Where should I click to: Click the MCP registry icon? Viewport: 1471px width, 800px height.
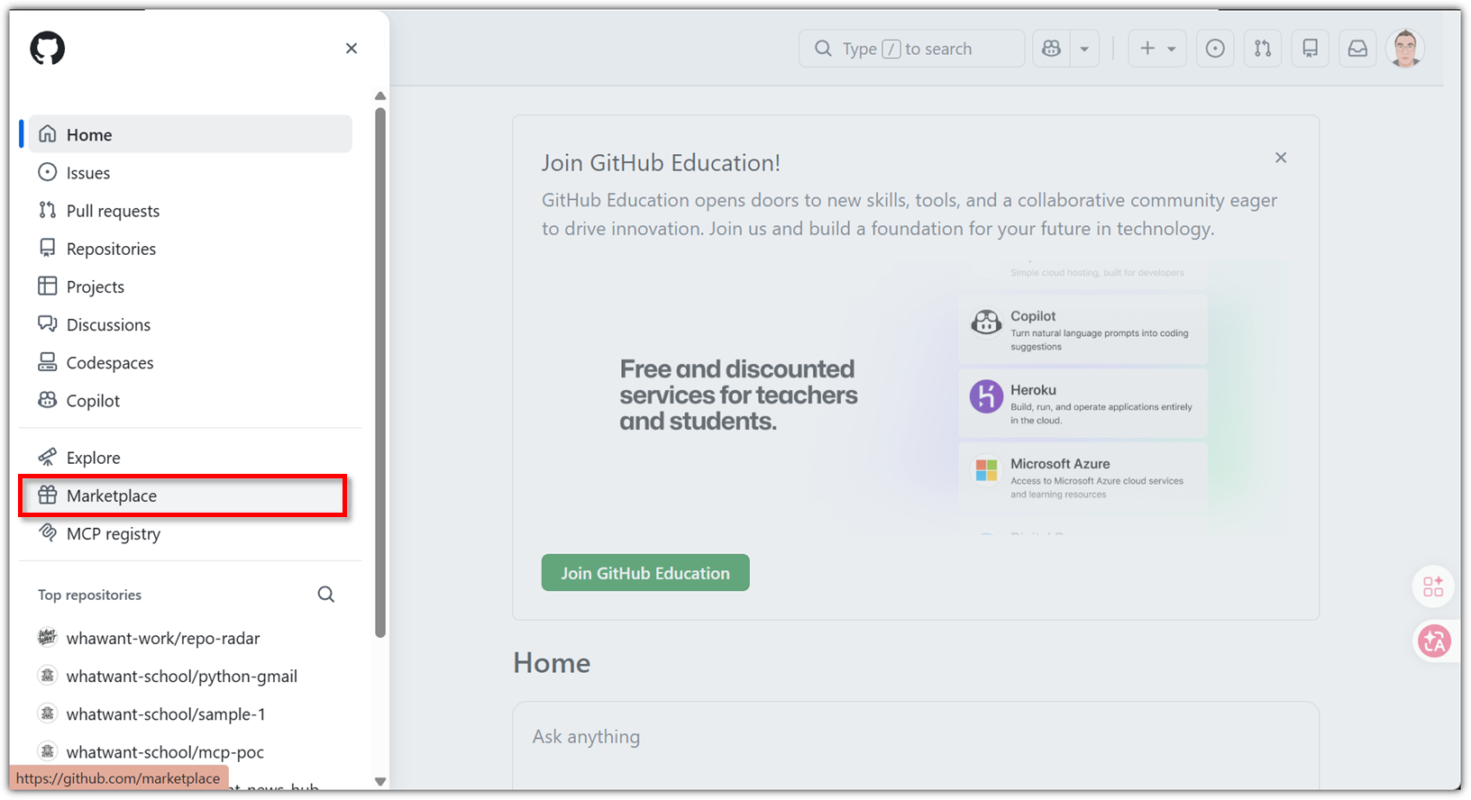click(48, 532)
